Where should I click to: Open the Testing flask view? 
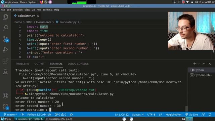[5, 72]
